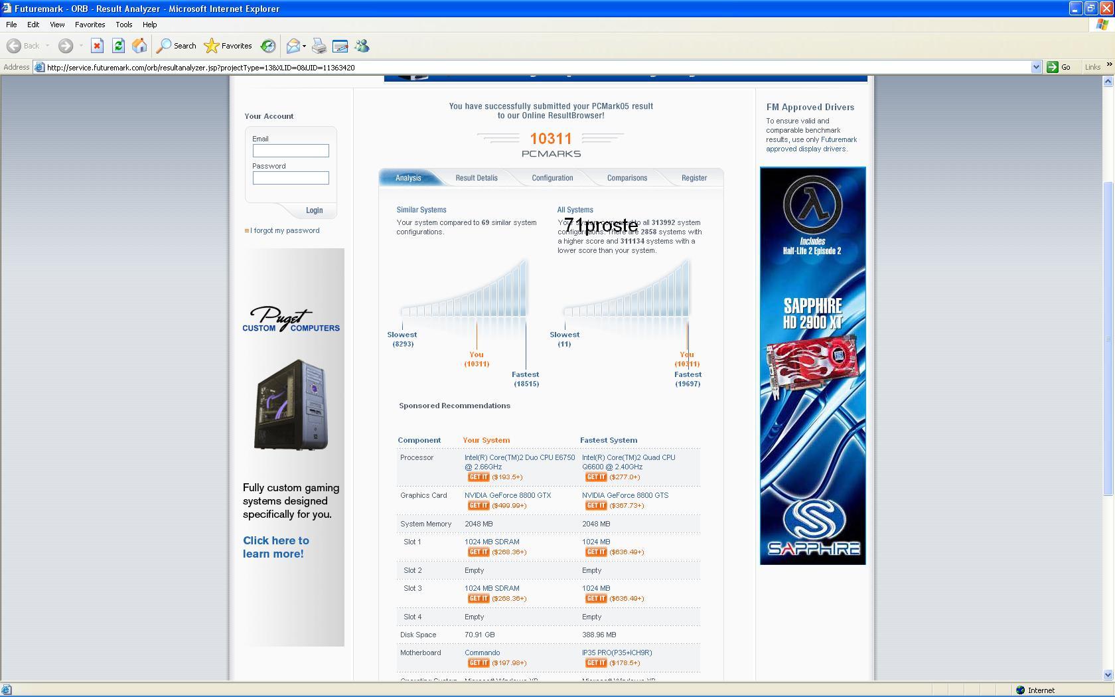Click the Mail envelope icon
The height and width of the screenshot is (697, 1115).
click(x=293, y=46)
